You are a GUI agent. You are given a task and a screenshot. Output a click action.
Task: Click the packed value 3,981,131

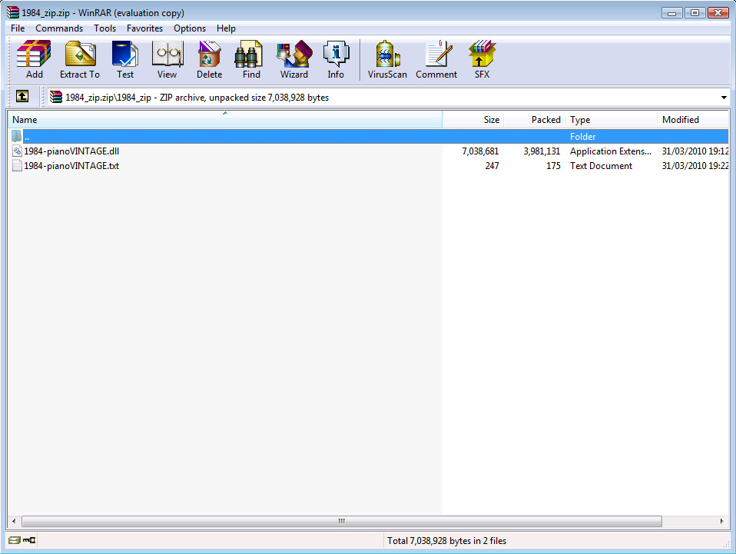pos(542,151)
